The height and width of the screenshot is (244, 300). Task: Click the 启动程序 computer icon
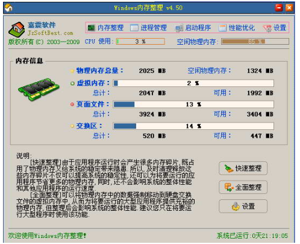point(179,28)
